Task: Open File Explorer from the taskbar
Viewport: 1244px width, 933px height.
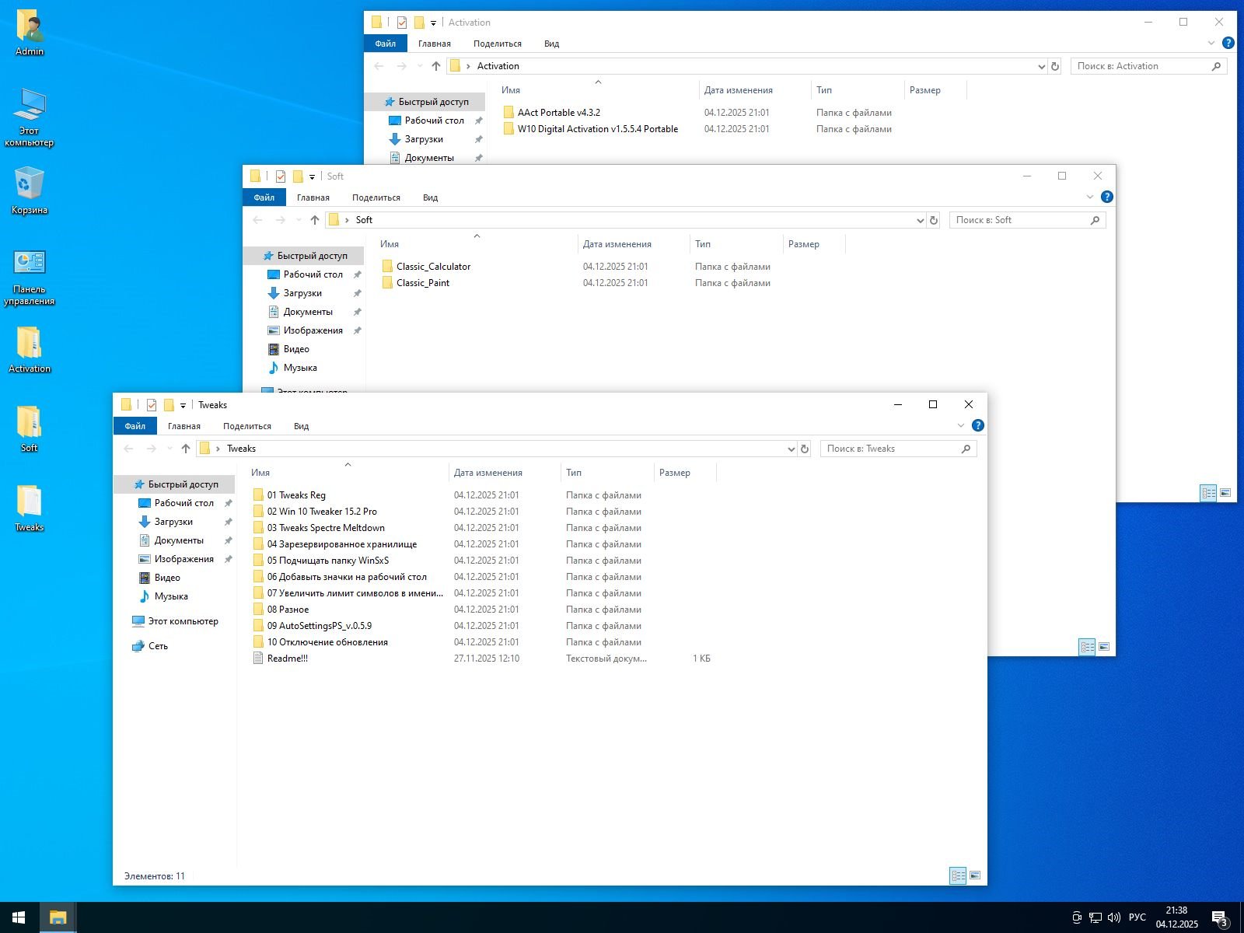Action: click(x=58, y=917)
